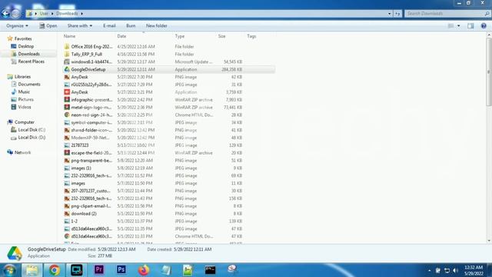Open the Music library
492x277 pixels.
[x=24, y=92]
